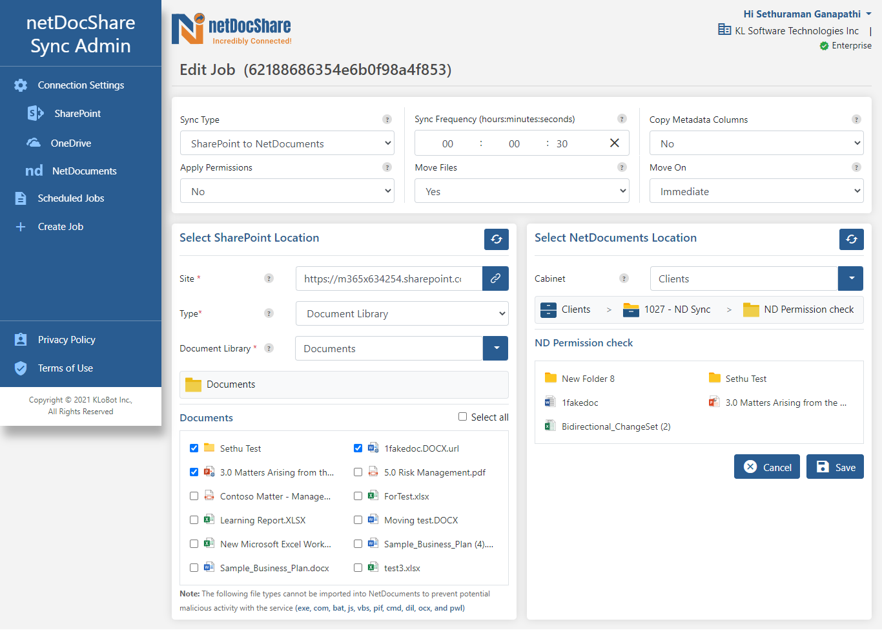Click the Create Job plus icon

[21, 227]
